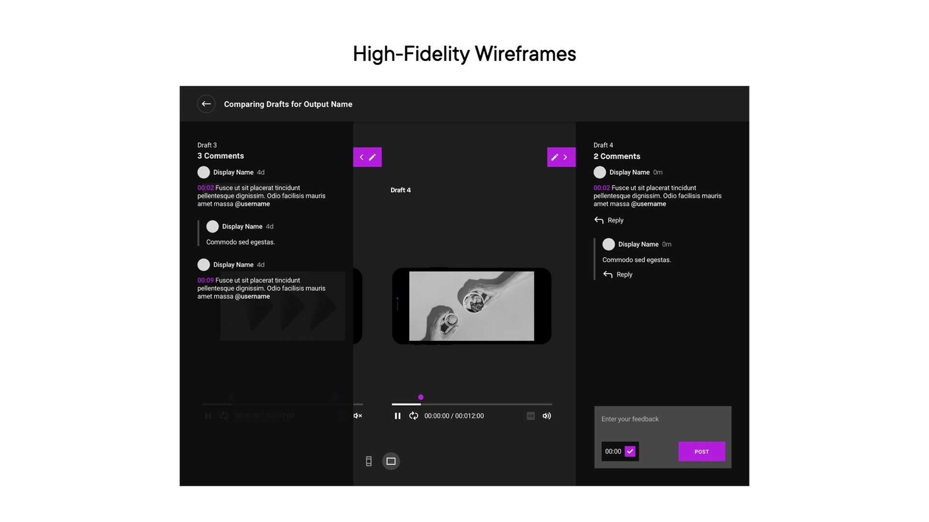Click the Draft 4 video progress bar
The image size is (929, 522).
click(472, 404)
